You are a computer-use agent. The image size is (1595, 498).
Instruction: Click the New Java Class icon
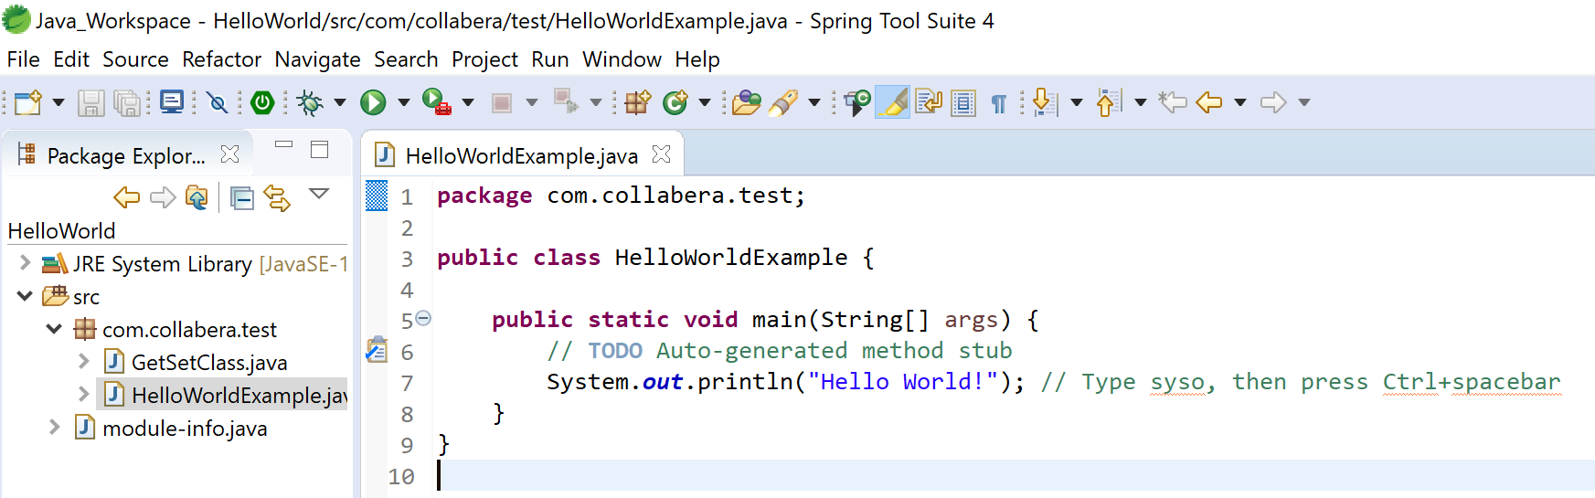[x=675, y=102]
